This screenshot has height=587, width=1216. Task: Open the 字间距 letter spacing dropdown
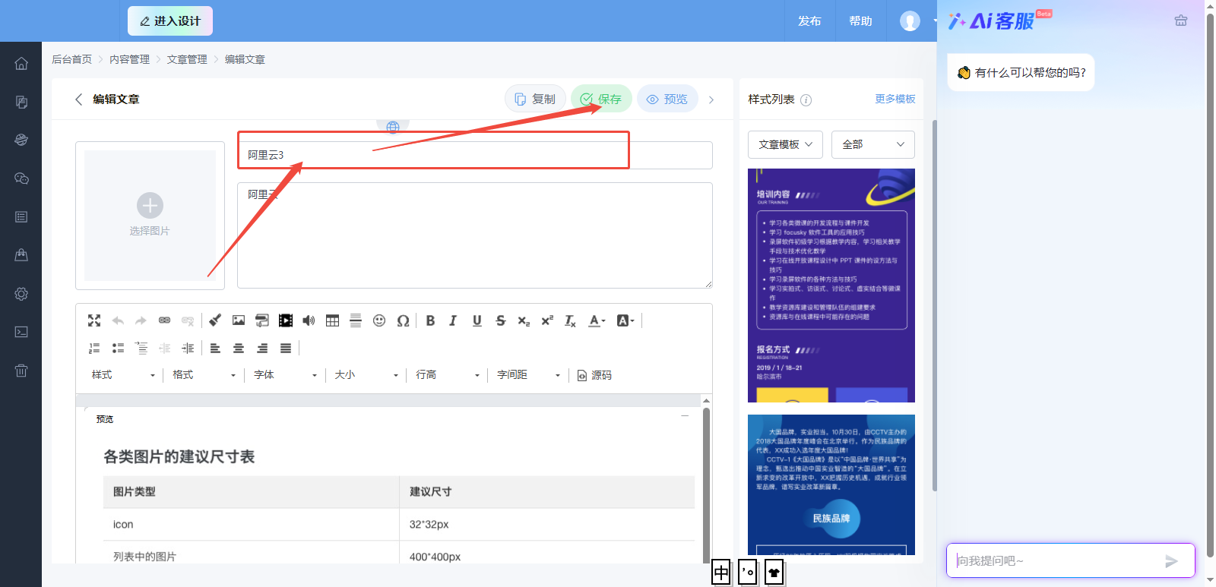coord(528,375)
